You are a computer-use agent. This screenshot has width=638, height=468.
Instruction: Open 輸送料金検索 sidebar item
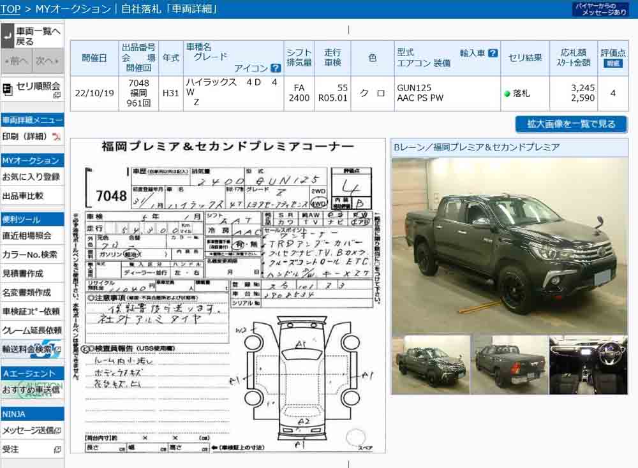pyautogui.click(x=32, y=349)
